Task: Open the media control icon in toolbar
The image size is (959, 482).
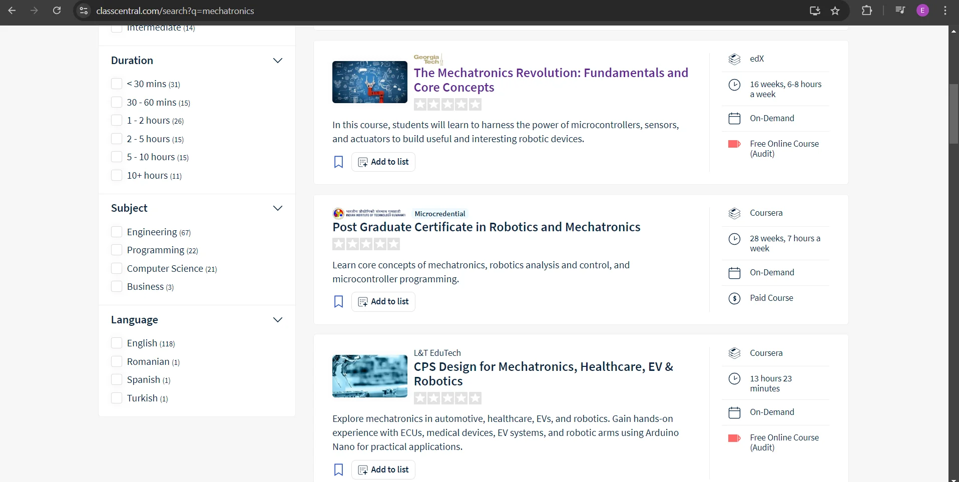Action: (x=900, y=11)
